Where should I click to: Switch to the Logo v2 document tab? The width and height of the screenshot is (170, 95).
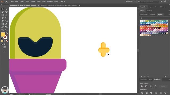(x=59, y=6)
